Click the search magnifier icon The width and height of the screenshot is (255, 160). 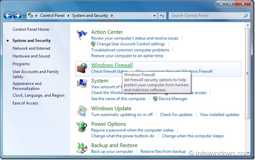(246, 16)
